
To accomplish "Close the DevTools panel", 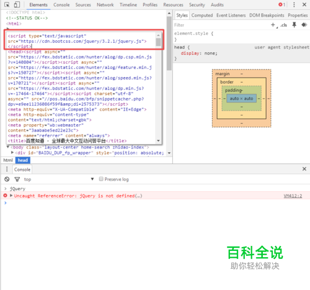I will [304, 4].
